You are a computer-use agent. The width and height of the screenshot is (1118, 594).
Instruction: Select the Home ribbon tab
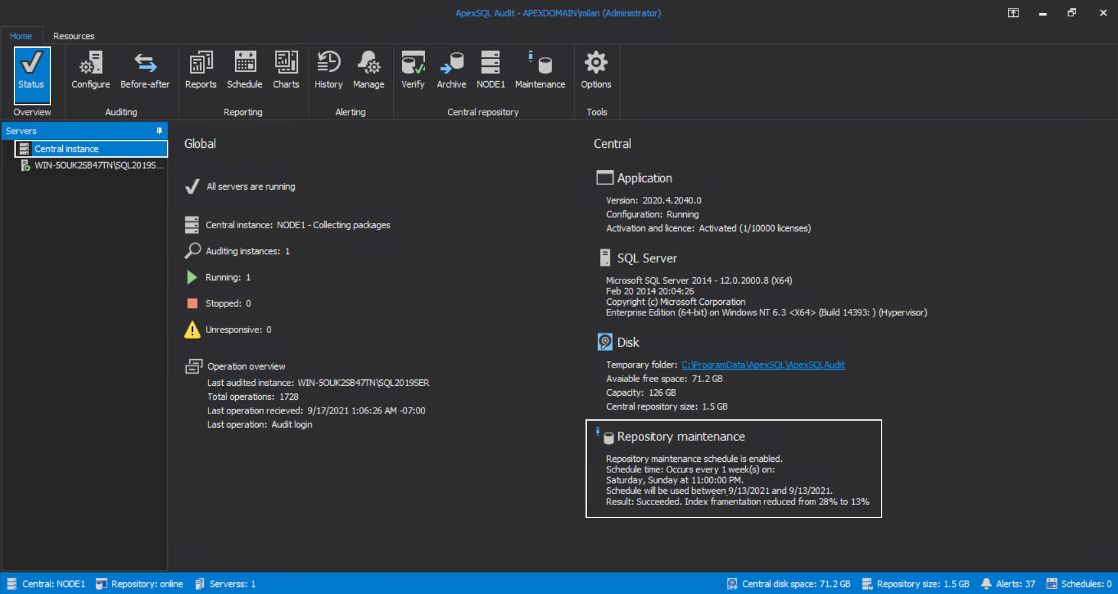21,36
